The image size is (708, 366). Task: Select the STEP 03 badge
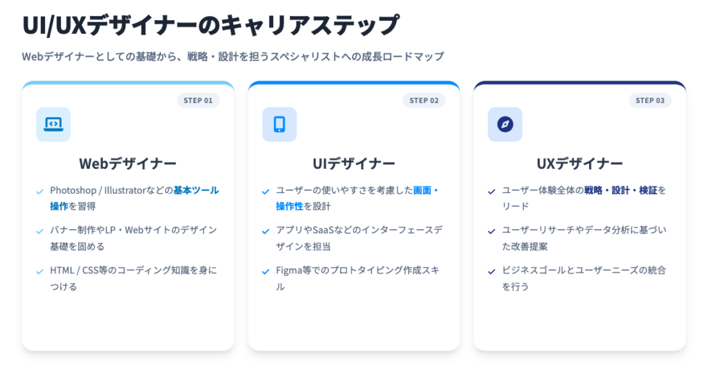[650, 100]
